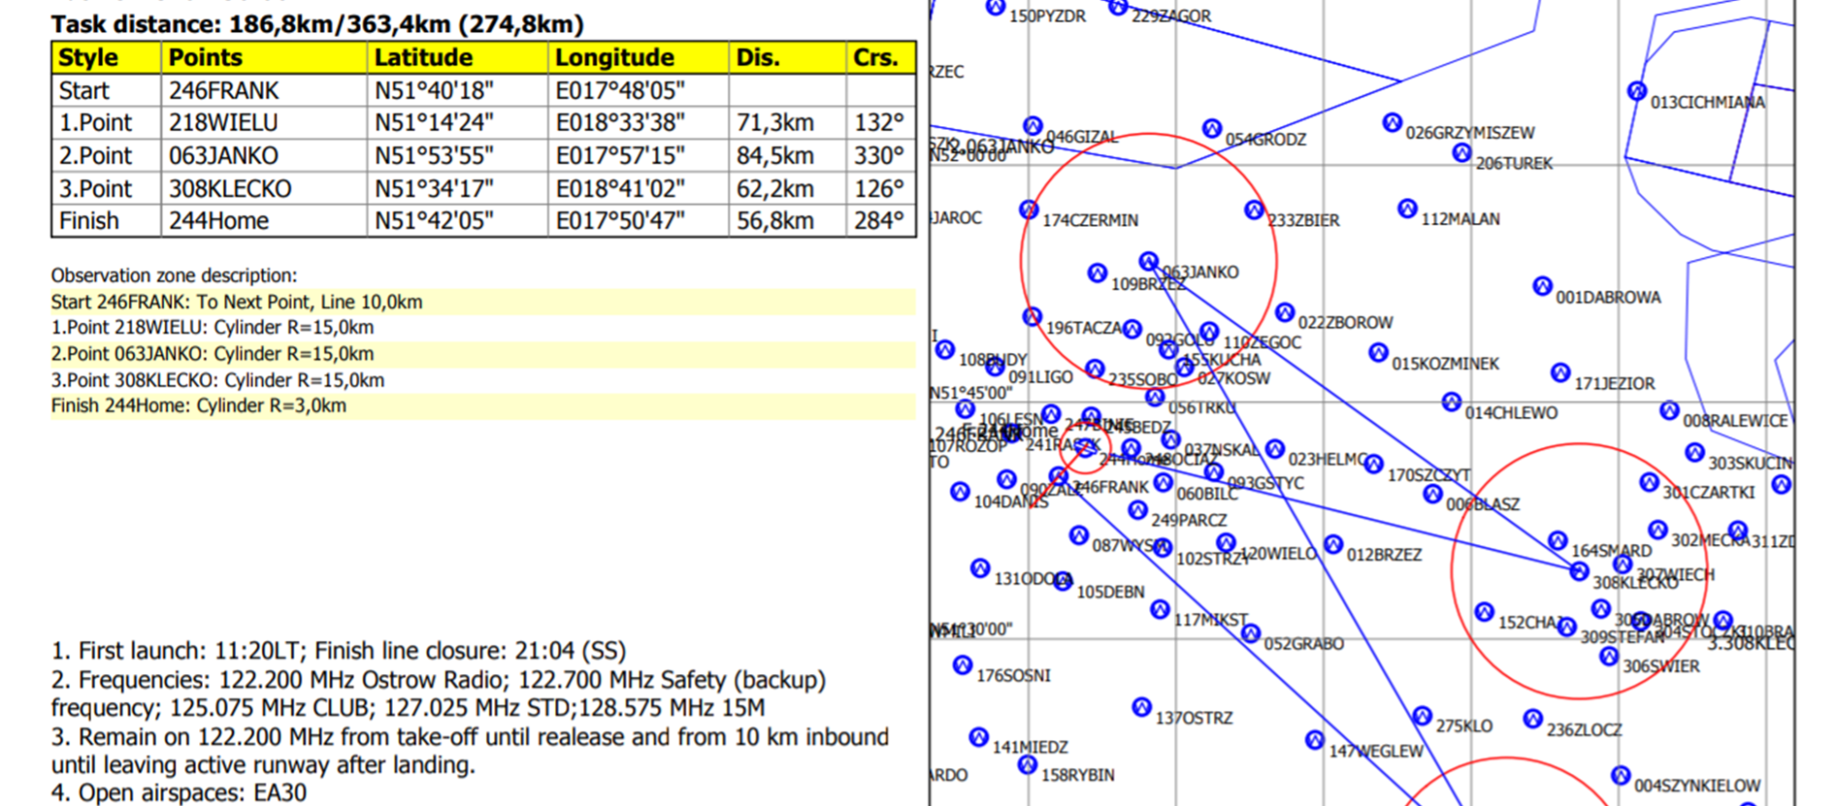Click the 206TUREK waypoint marker
Image resolution: width=1837 pixels, height=806 pixels.
[1462, 153]
